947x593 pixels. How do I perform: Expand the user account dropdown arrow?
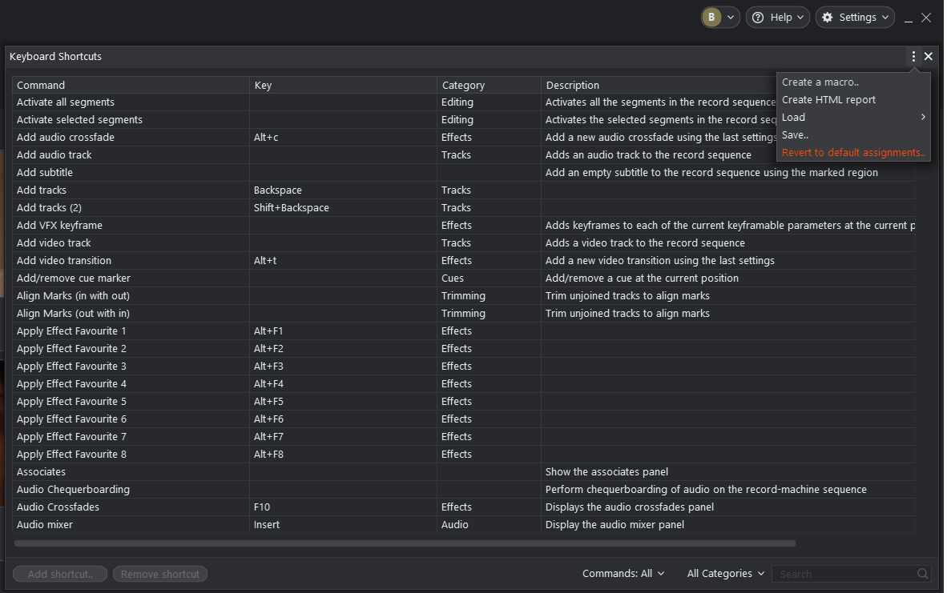click(x=730, y=18)
